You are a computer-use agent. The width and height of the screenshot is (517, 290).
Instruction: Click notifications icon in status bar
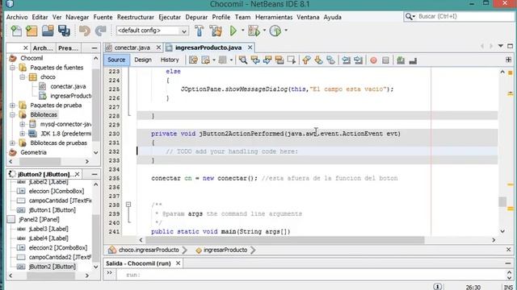pos(438,287)
